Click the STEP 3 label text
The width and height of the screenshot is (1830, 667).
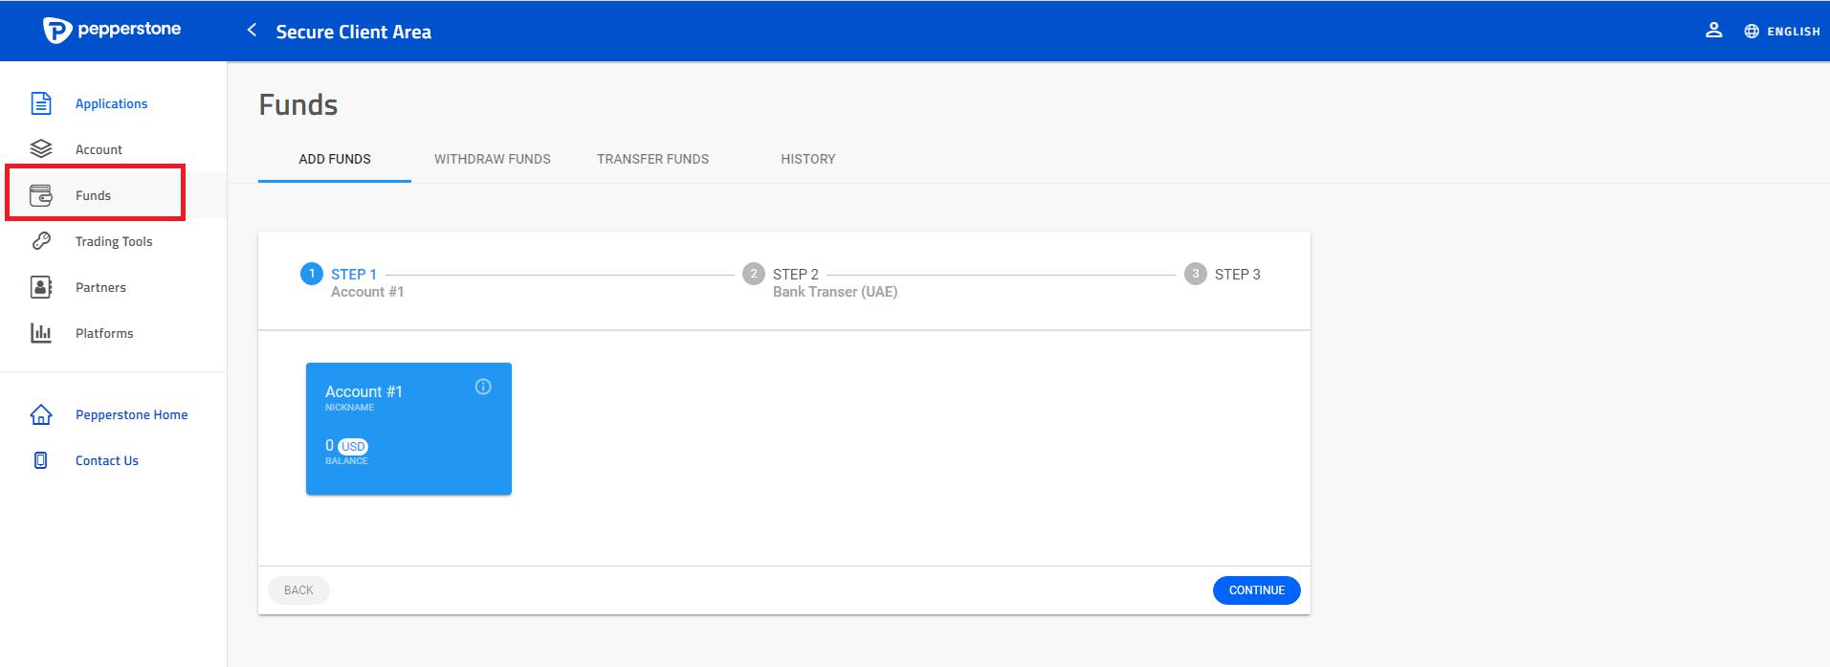point(1238,274)
